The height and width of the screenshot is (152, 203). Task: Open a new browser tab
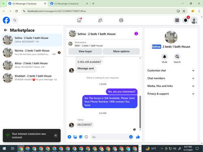tap(93, 4)
